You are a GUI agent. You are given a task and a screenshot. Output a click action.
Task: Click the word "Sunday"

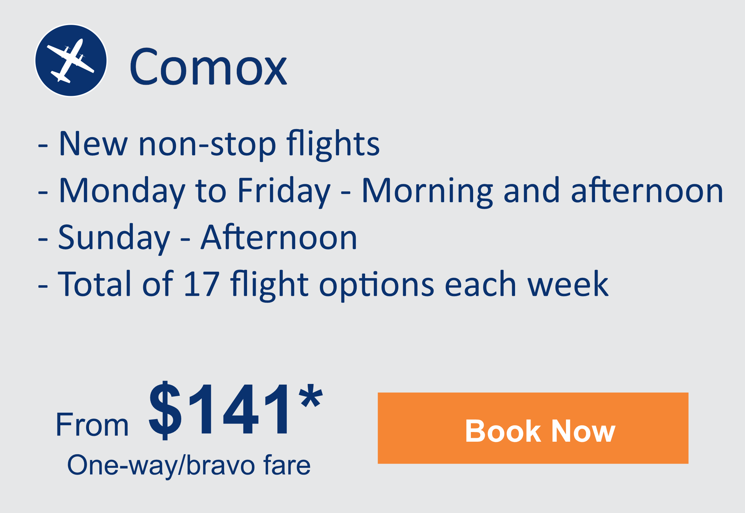coord(114,238)
